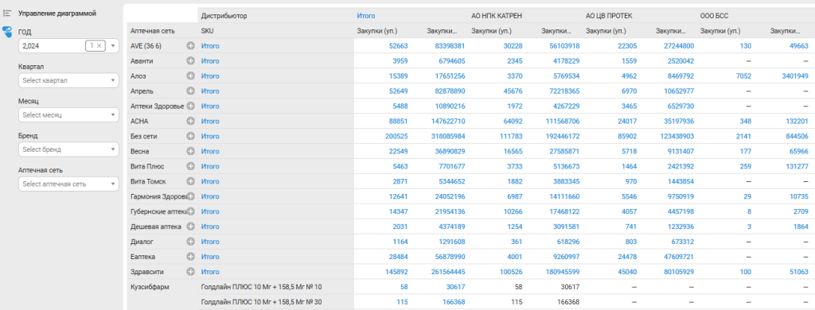Image resolution: width=815 pixels, height=310 pixels.
Task: Select Голдлайн ПЛЮС № 30 SKU row
Action: click(261, 302)
